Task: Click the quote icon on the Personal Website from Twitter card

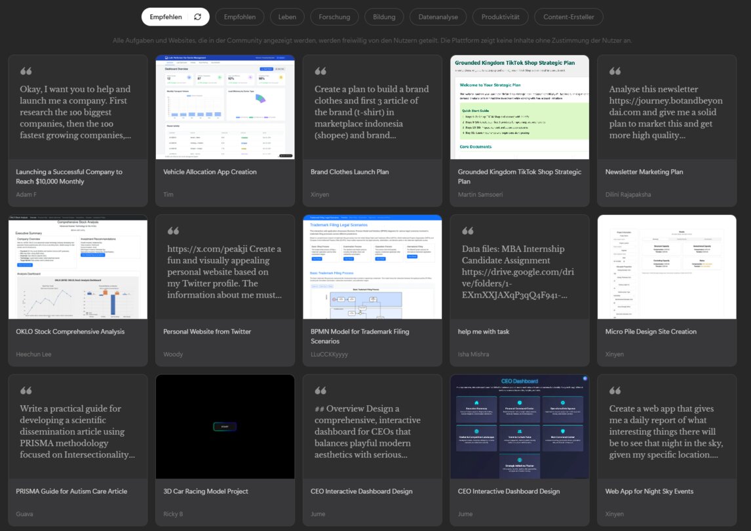Action: pos(174,231)
